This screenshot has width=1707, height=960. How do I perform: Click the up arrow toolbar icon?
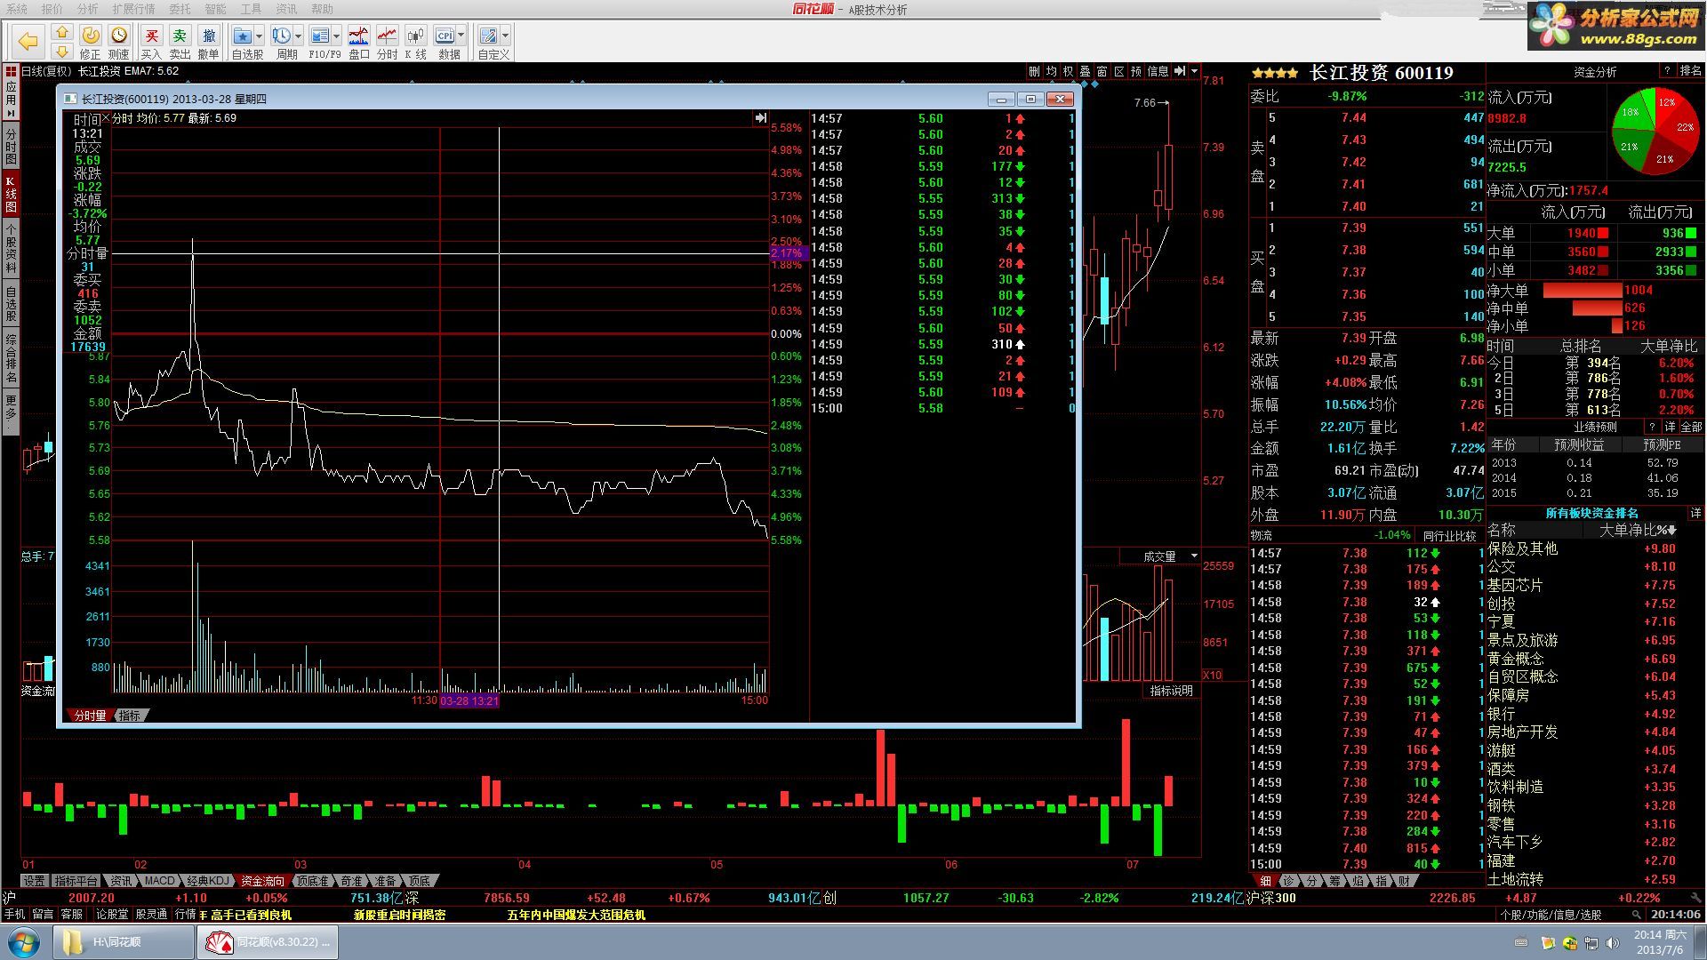[62, 31]
